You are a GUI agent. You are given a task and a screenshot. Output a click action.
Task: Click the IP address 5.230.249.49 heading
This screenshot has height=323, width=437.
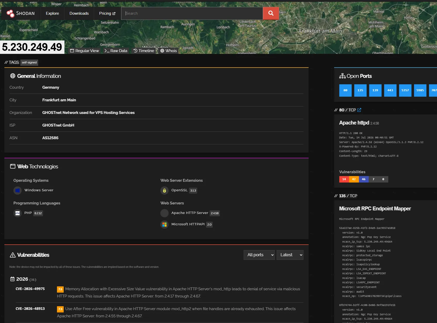tap(32, 47)
